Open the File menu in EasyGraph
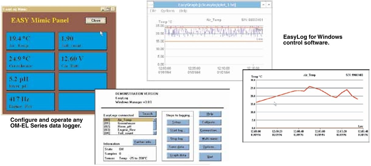The height and width of the screenshot is (166, 371). point(153,11)
